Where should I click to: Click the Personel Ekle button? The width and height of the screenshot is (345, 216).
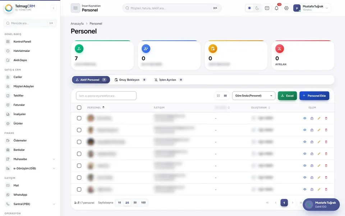314,96
